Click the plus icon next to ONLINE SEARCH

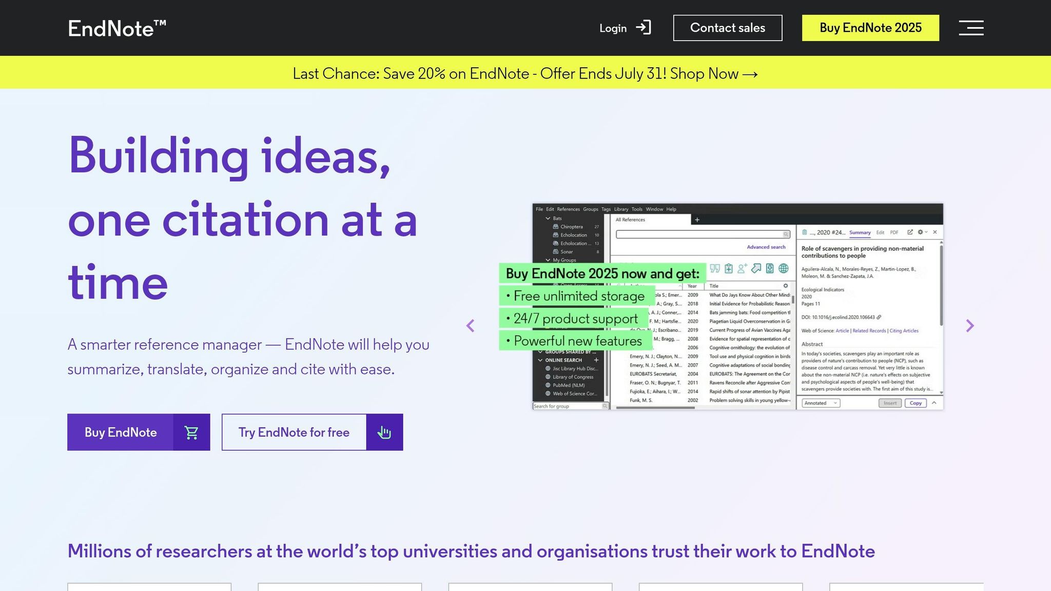tap(596, 360)
